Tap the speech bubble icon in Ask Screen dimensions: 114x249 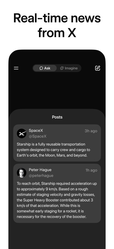pyautogui.click(x=41, y=68)
